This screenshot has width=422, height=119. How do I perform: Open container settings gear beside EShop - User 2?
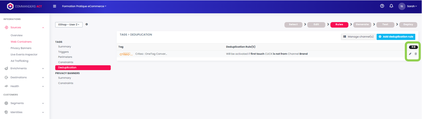pos(87,24)
